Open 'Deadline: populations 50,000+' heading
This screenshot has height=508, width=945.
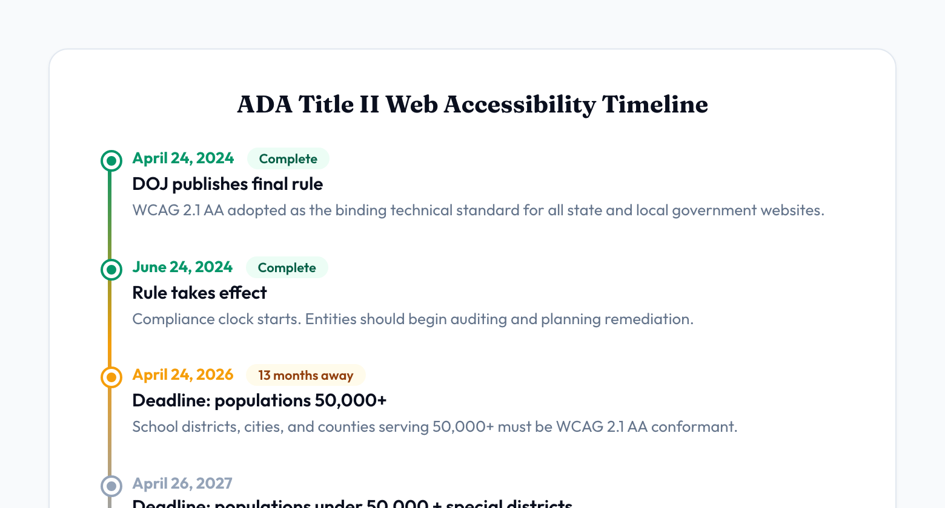pyautogui.click(x=259, y=400)
